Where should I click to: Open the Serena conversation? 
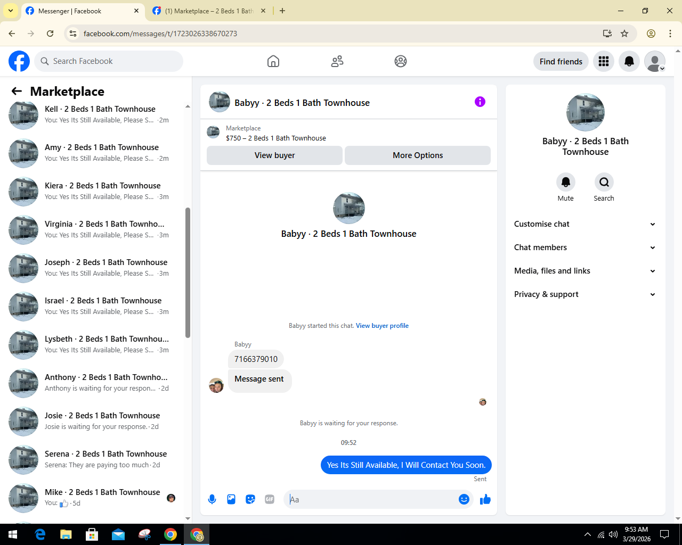pyautogui.click(x=93, y=459)
